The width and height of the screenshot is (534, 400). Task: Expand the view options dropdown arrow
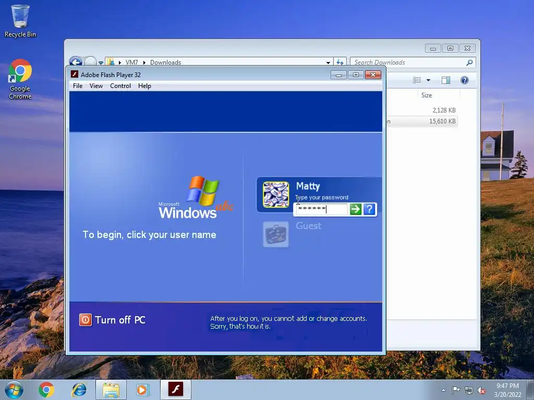coord(429,80)
